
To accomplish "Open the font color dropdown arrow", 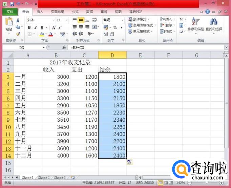I will (x=55, y=34).
